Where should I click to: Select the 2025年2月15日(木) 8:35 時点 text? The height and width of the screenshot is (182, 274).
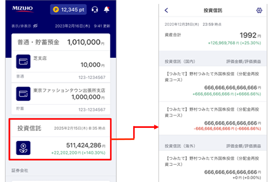click(x=80, y=128)
